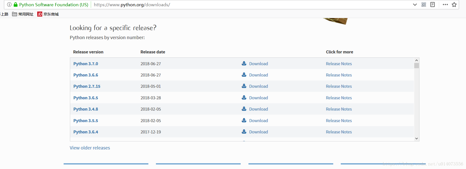
Task: Open the 京东商城 bookmark
Action: pos(48,14)
